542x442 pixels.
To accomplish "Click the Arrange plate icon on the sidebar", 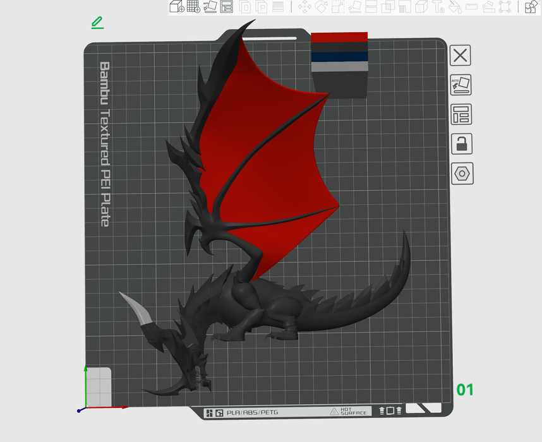I will [x=461, y=115].
